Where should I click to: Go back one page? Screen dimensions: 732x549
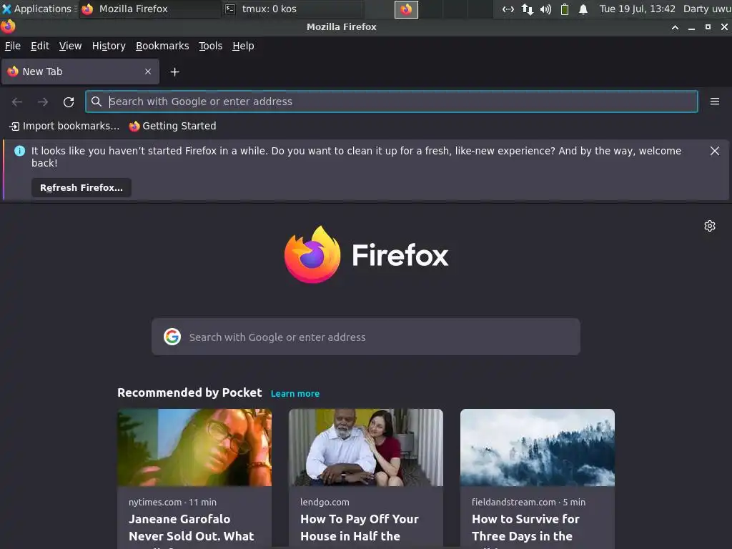(x=17, y=102)
